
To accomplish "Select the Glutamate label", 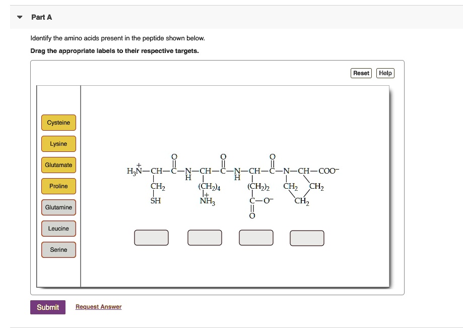I will tap(58, 165).
